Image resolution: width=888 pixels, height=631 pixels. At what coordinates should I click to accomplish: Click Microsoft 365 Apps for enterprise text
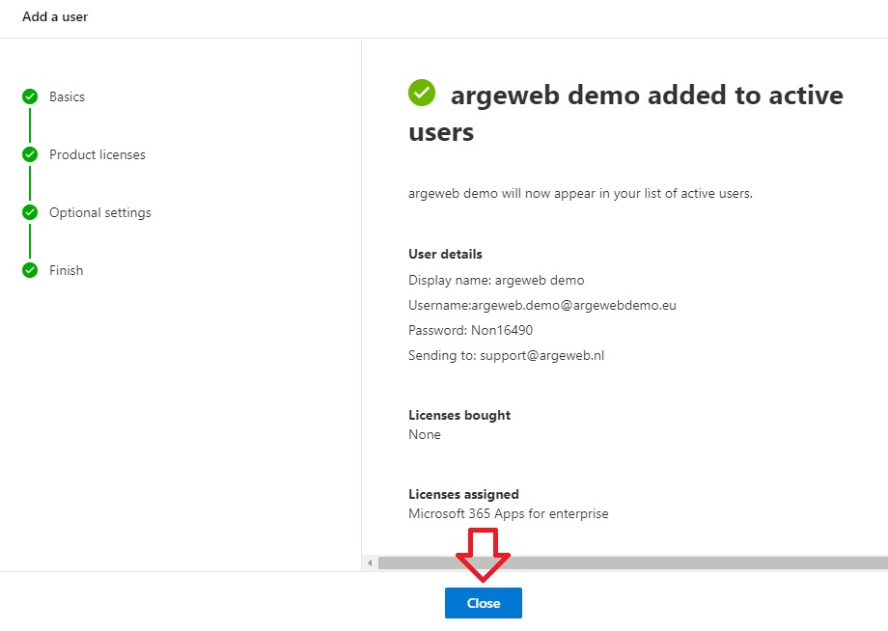pos(509,513)
